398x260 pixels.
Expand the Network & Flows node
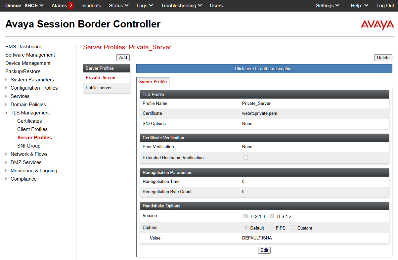7,154
